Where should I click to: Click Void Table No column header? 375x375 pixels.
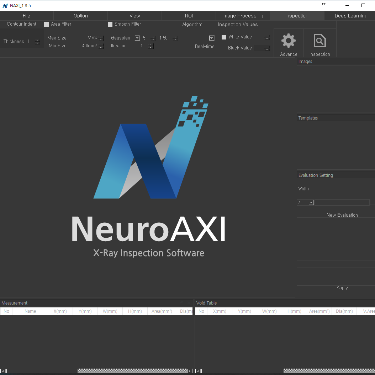point(201,311)
